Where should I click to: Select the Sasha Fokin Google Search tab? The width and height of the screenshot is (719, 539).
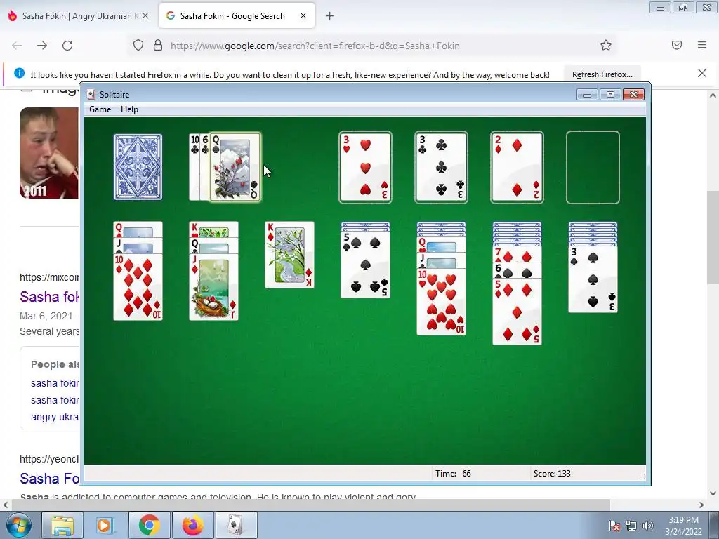(x=232, y=16)
